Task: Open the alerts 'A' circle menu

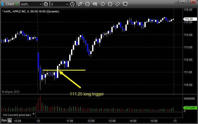Action: [110, 4]
